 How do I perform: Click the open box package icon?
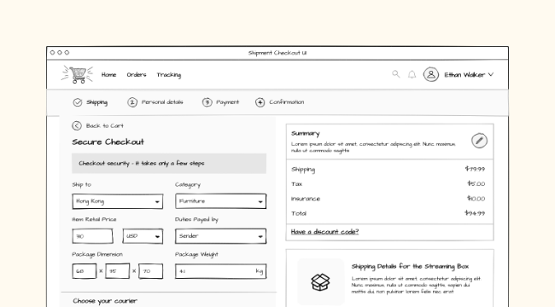pyautogui.click(x=320, y=282)
